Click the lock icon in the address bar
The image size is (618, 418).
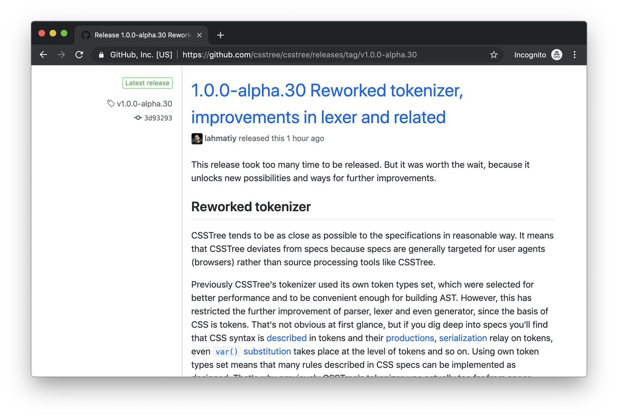101,55
